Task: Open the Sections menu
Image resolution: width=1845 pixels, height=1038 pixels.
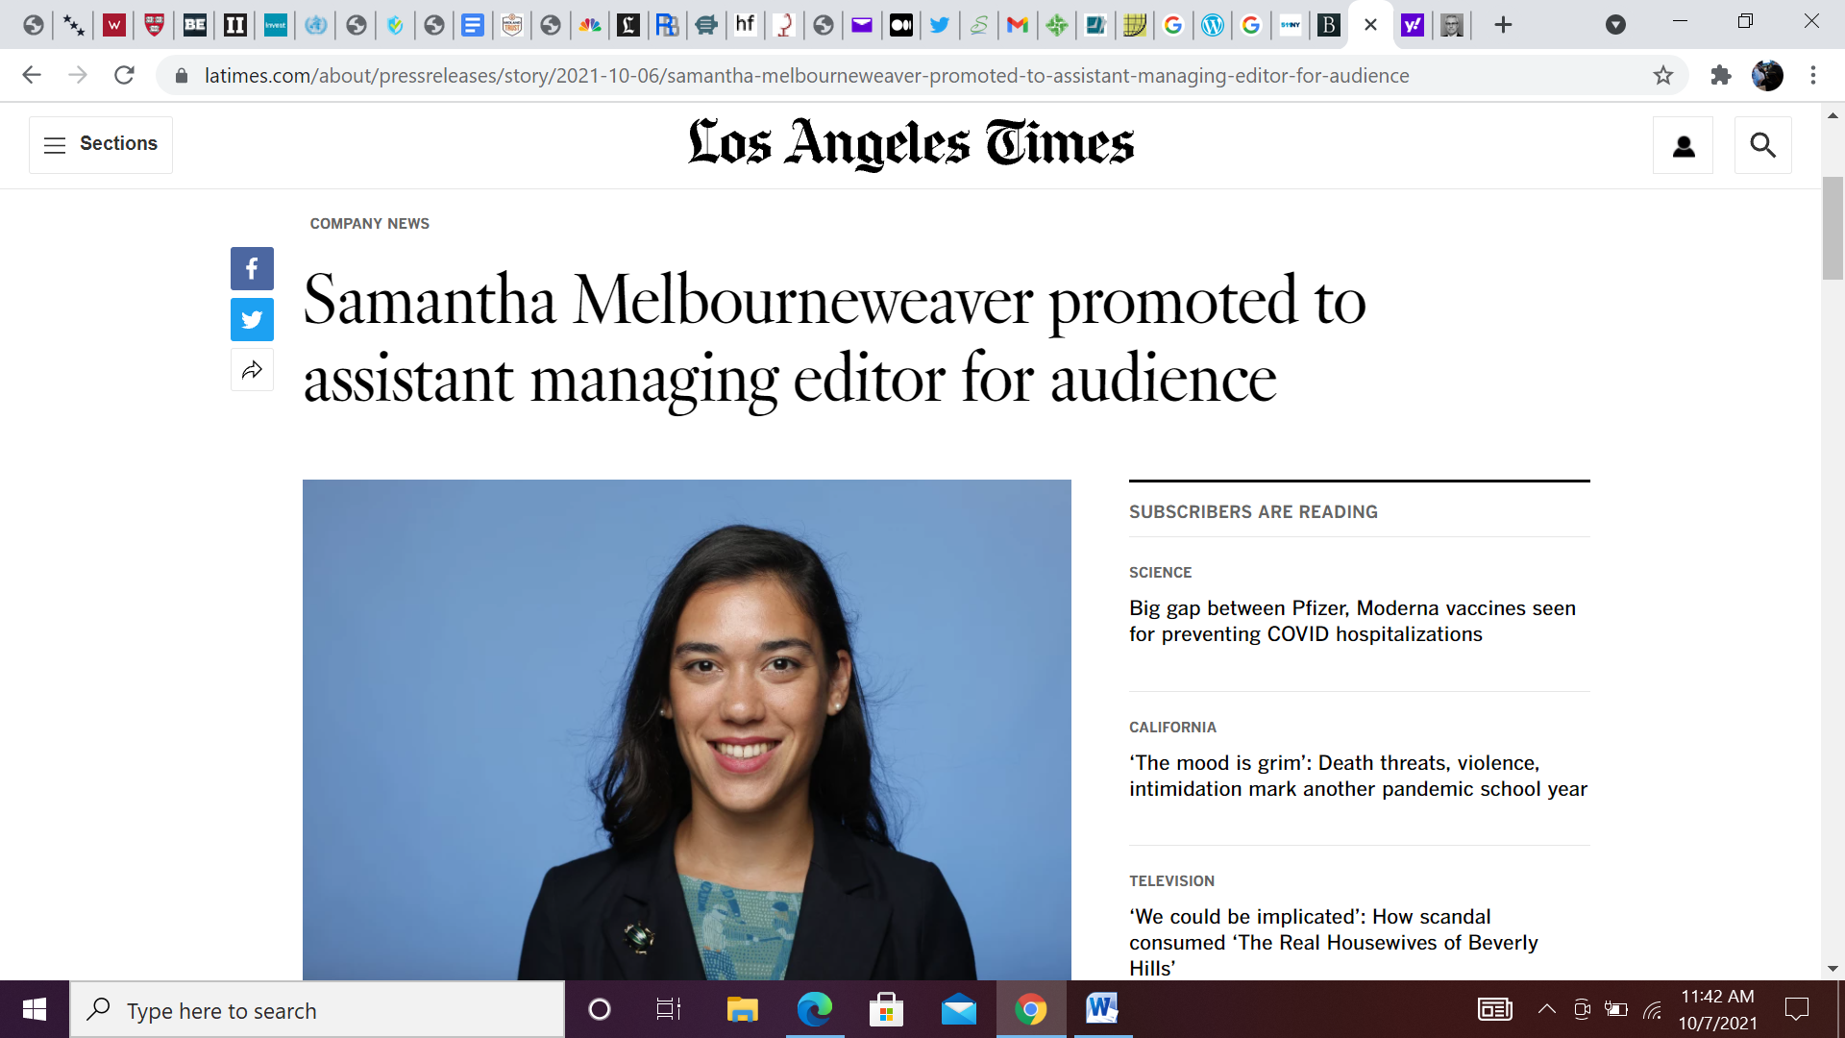Action: pyautogui.click(x=101, y=144)
